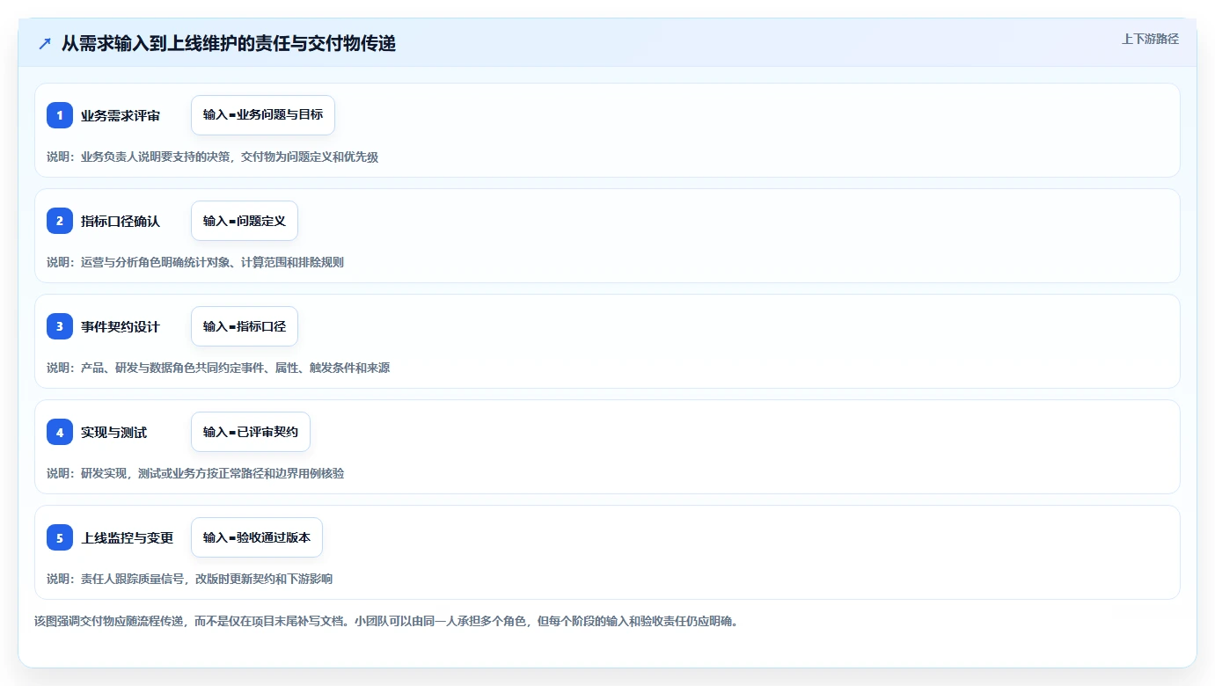Viewport: 1215px width, 686px height.
Task: Select the 输入=业务问题与目标 chip
Action: pos(263,115)
